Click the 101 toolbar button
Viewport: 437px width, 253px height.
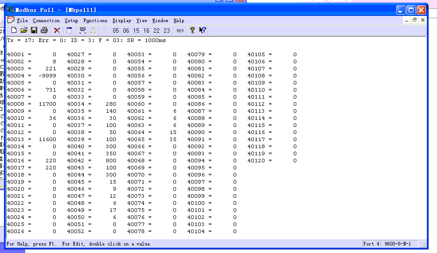(180, 31)
